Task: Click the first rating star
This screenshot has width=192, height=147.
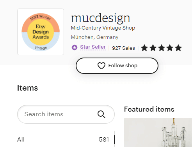Action: tap(144, 48)
